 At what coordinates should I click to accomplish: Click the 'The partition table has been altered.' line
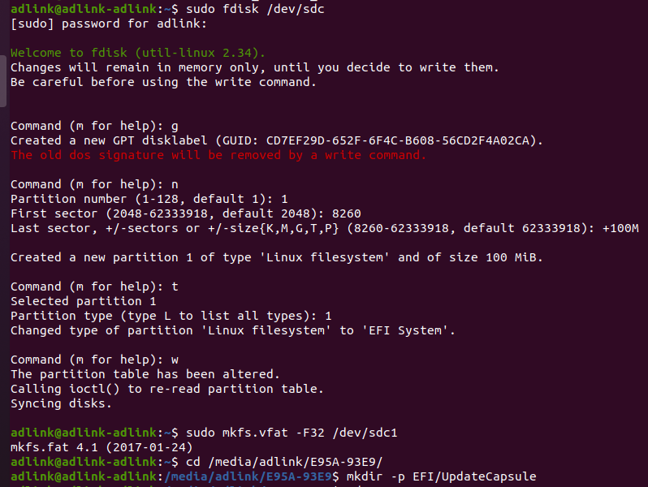(x=145, y=374)
